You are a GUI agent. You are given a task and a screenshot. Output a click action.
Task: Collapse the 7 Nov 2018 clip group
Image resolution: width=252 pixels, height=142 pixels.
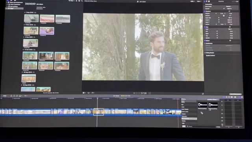pyautogui.click(x=25, y=12)
